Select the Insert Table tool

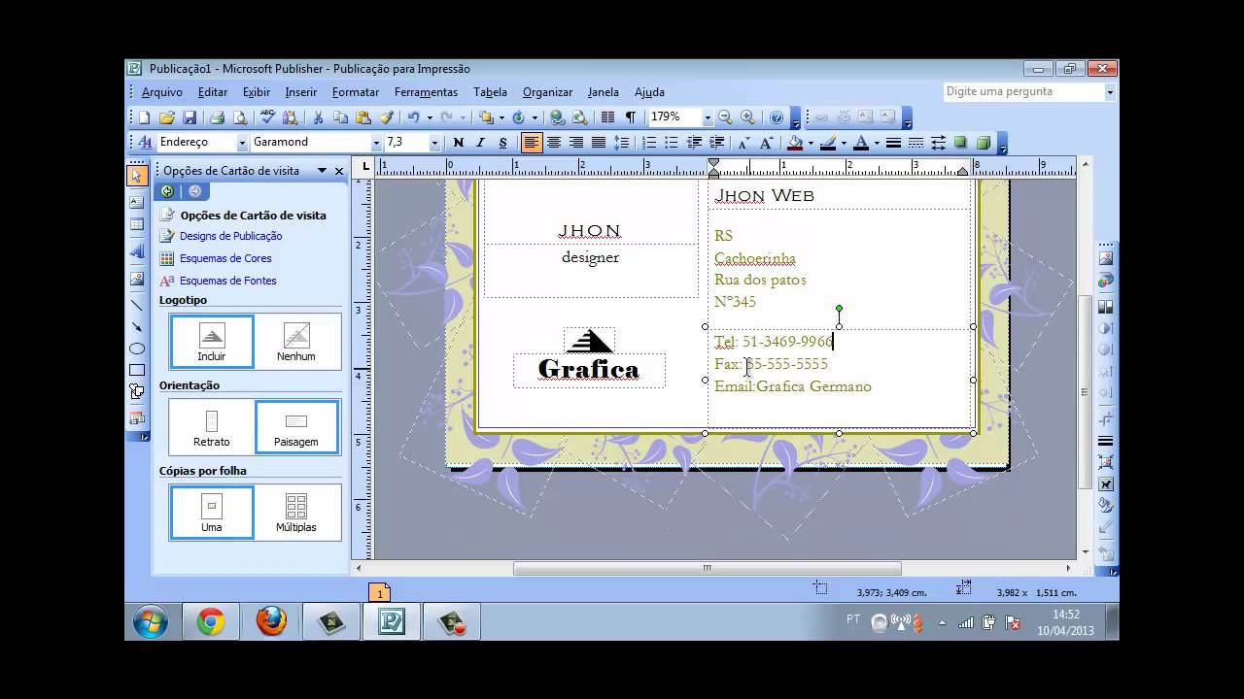pyautogui.click(x=136, y=224)
